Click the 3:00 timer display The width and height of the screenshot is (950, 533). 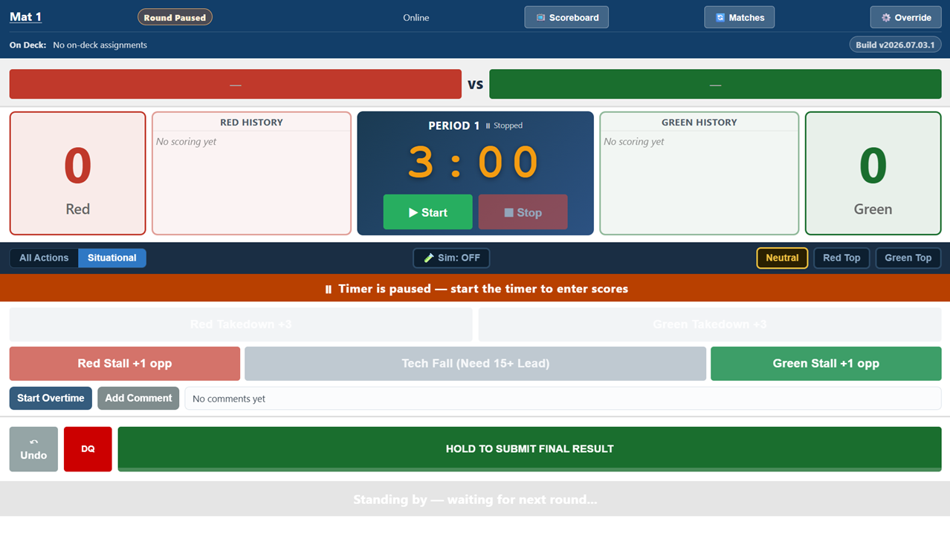(x=475, y=162)
